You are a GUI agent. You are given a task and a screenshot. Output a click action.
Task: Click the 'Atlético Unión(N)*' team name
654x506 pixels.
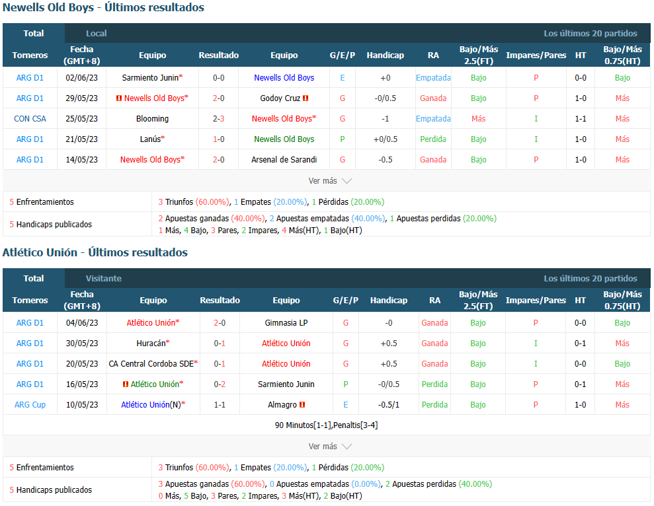pyautogui.click(x=153, y=405)
